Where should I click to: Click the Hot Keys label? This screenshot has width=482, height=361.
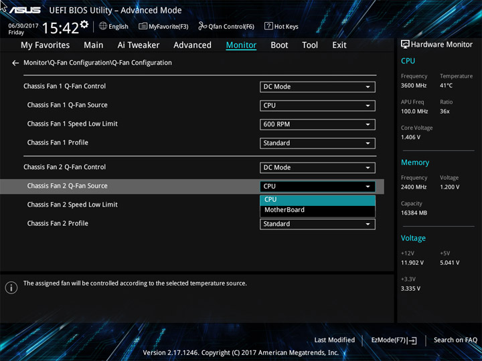[287, 27]
